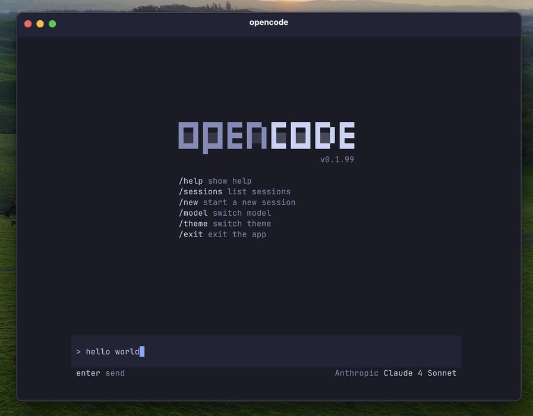Screen dimensions: 533x416
Task: Click the Anthropic provider label
Action: (357, 373)
